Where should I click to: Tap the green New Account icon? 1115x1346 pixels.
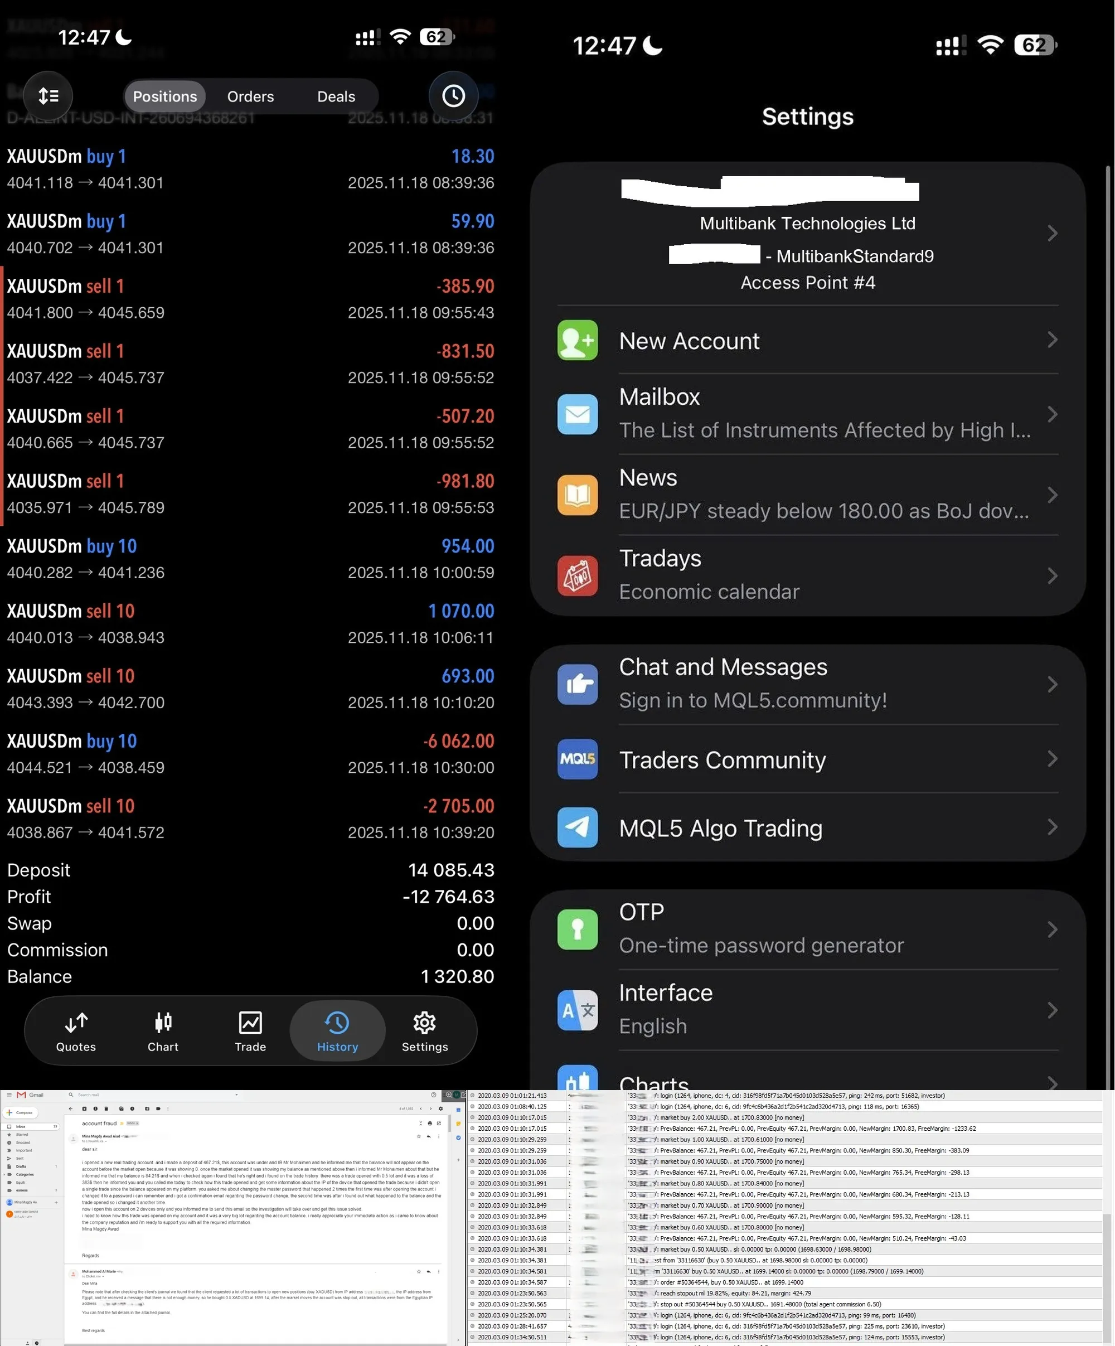(578, 340)
